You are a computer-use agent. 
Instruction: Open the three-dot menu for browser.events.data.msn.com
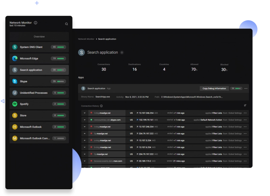(245, 161)
